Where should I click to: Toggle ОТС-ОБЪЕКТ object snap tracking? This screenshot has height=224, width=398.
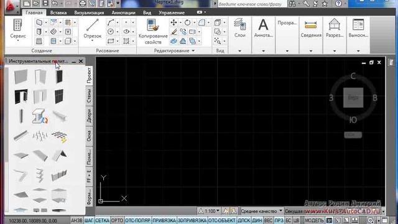tap(222, 220)
